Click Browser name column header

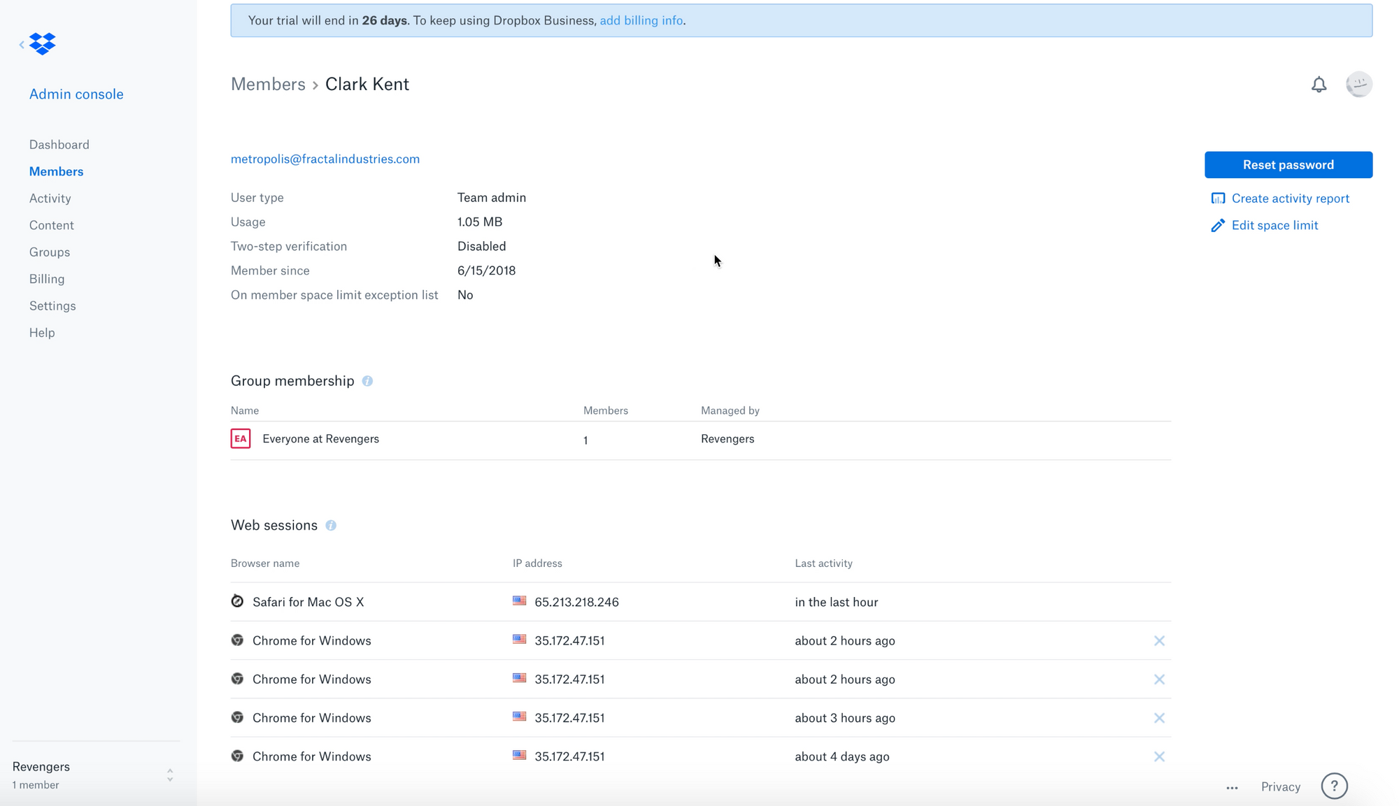point(265,563)
